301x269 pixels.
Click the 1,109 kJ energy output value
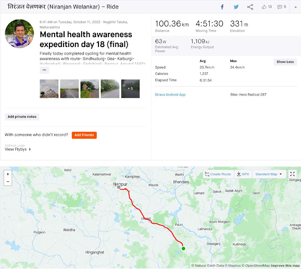tap(200, 41)
